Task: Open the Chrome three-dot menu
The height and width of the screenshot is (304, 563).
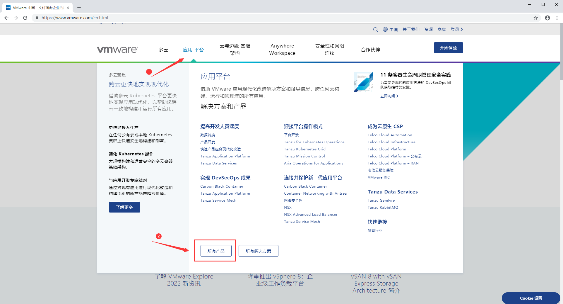Action: pos(557,18)
